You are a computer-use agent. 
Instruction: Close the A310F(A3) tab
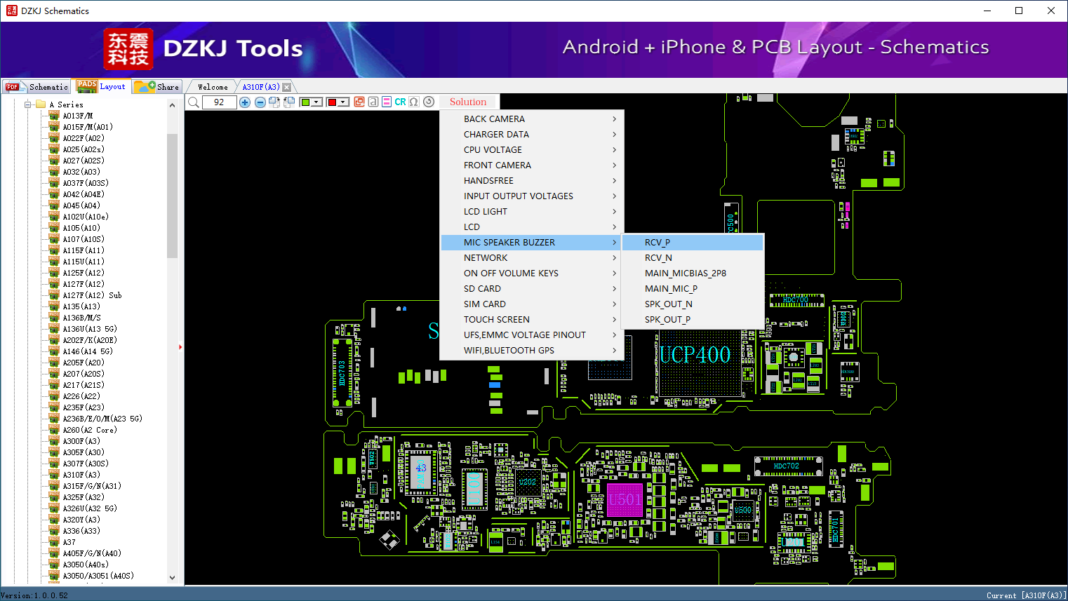click(x=286, y=88)
